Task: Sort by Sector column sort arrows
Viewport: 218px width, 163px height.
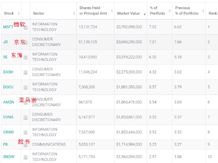Action: coord(74,14)
